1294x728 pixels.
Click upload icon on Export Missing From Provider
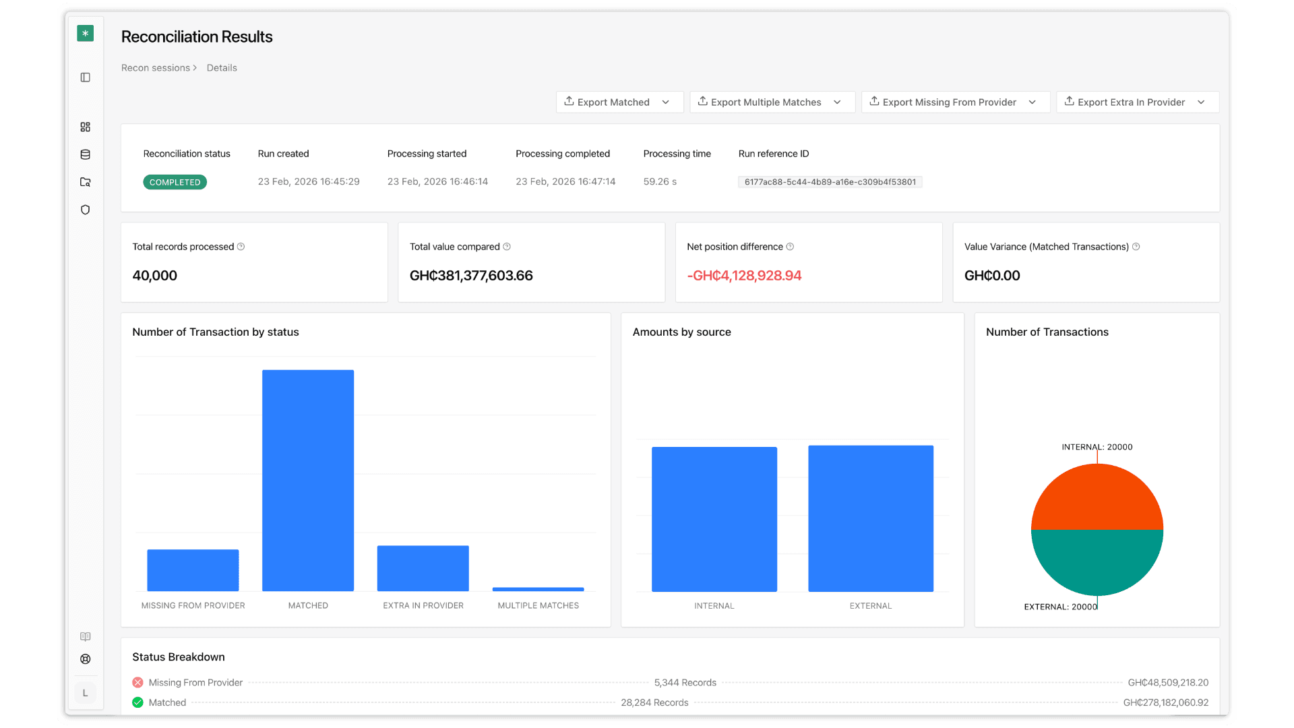[874, 101]
